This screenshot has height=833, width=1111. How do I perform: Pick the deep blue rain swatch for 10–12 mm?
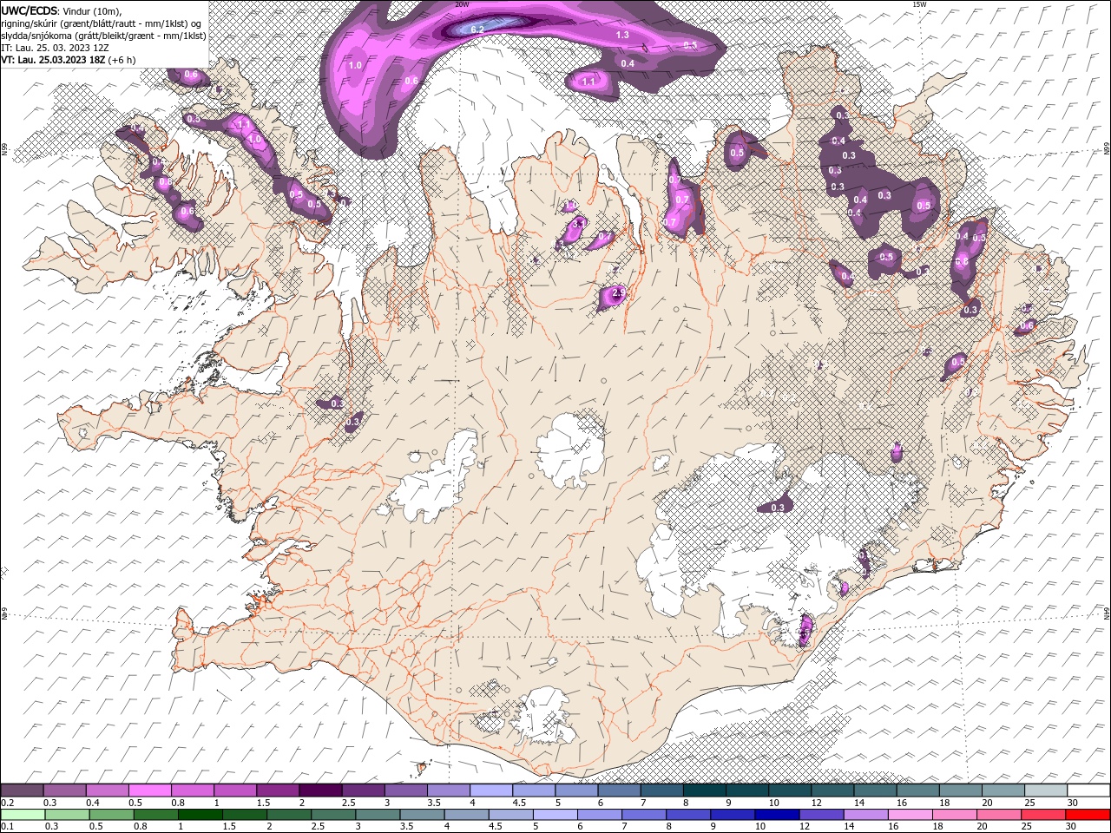click(x=777, y=814)
